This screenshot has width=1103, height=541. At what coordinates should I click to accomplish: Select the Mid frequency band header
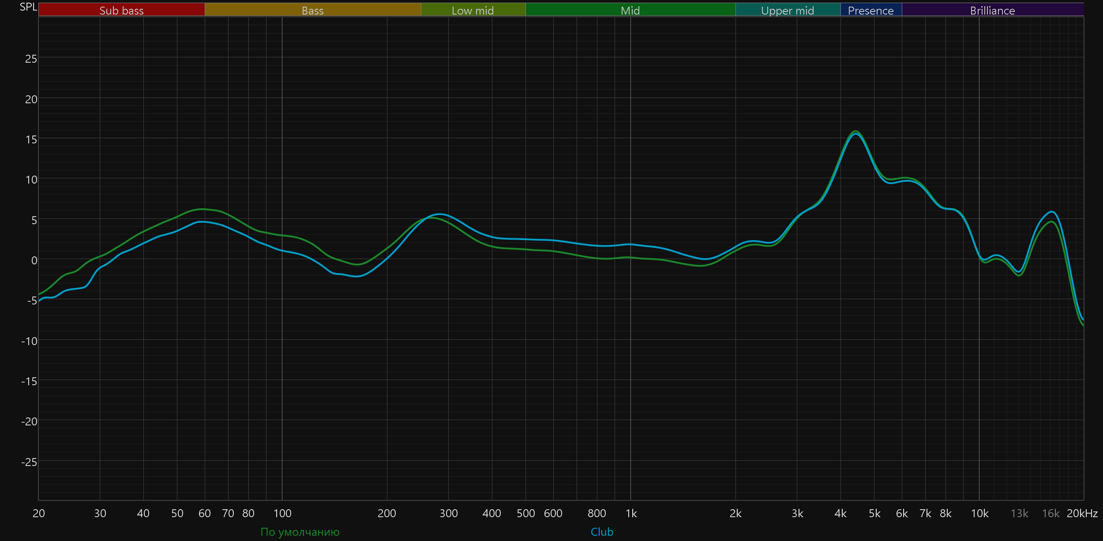630,10
